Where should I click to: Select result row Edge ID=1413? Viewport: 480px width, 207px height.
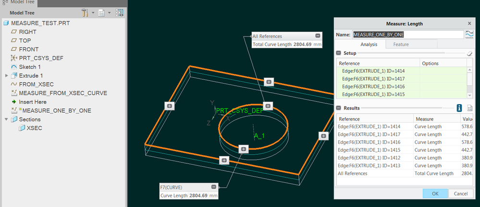tap(405, 166)
